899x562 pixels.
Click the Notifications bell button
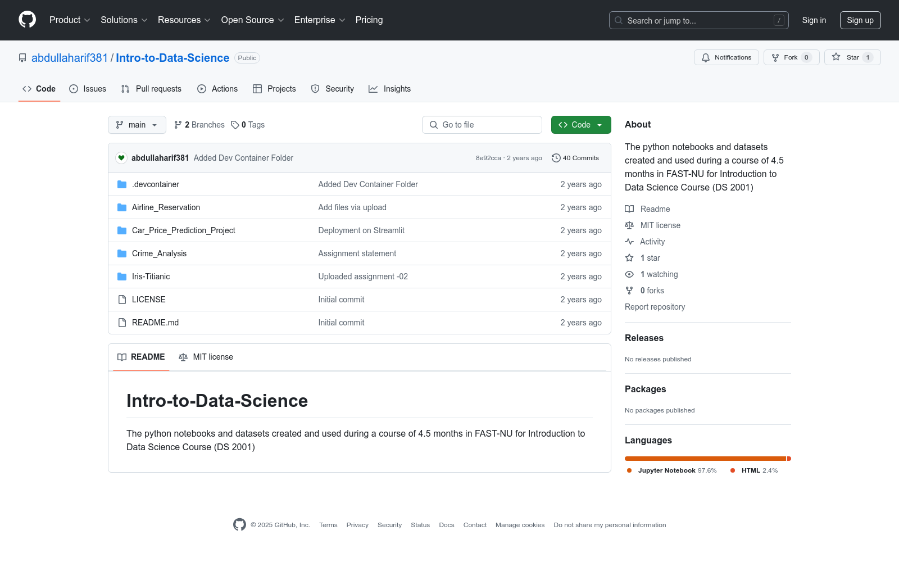[x=727, y=57]
